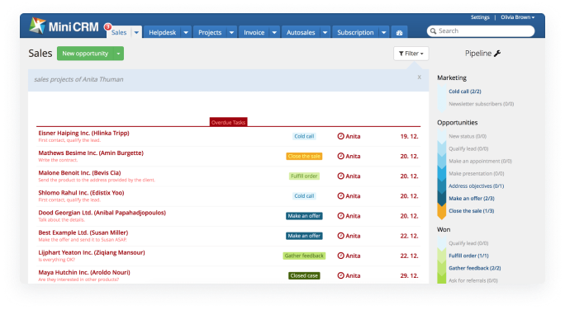Select Make an offer (2/3) pipeline stage
Viewport: 565px width, 310px height.
472,198
